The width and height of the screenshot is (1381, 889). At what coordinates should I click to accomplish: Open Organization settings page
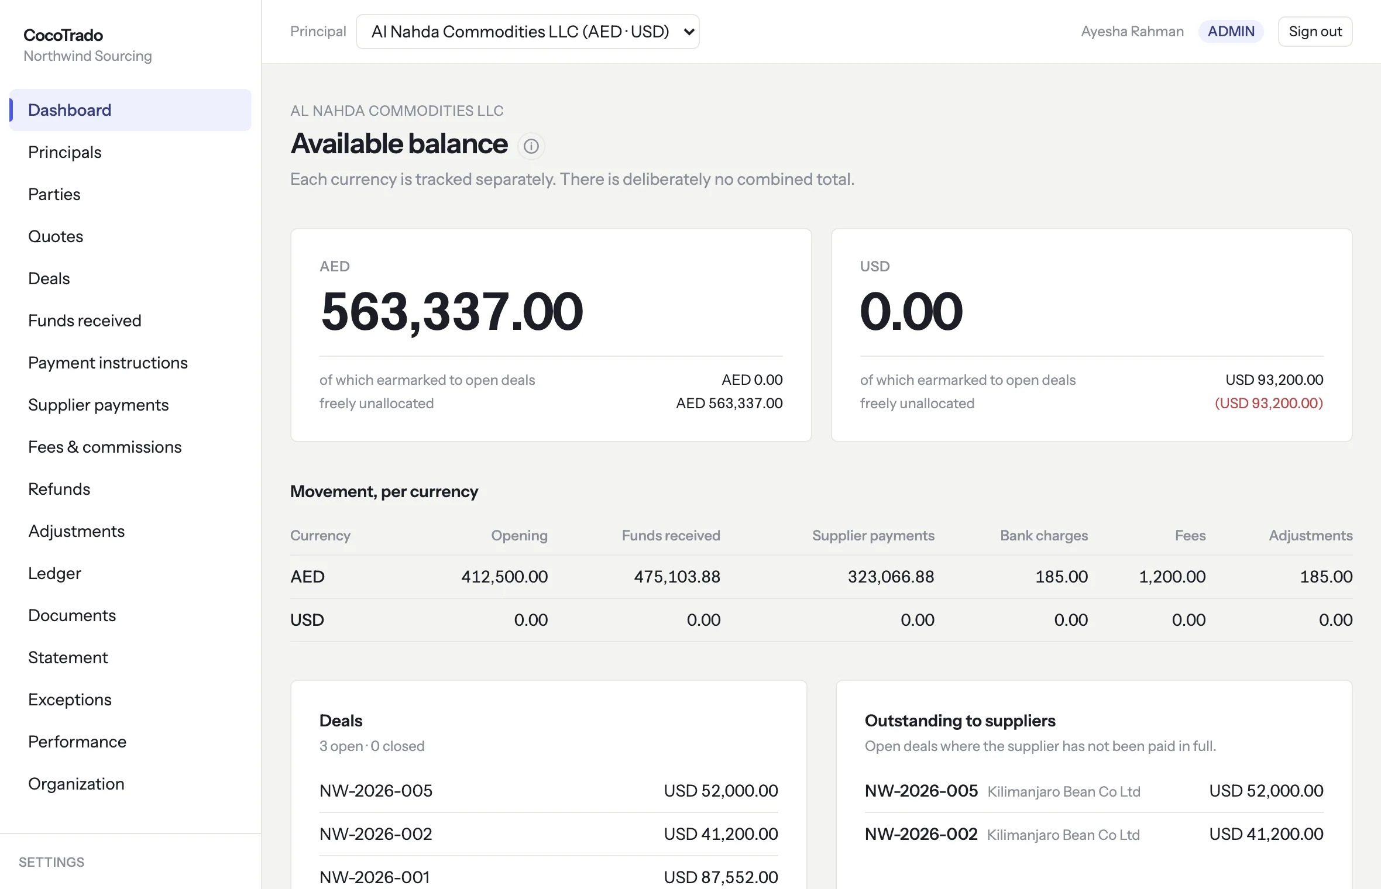pyautogui.click(x=130, y=784)
